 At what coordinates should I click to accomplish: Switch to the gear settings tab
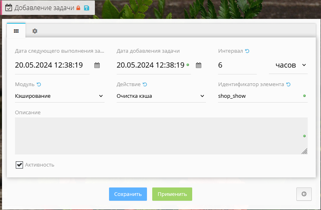click(35, 31)
